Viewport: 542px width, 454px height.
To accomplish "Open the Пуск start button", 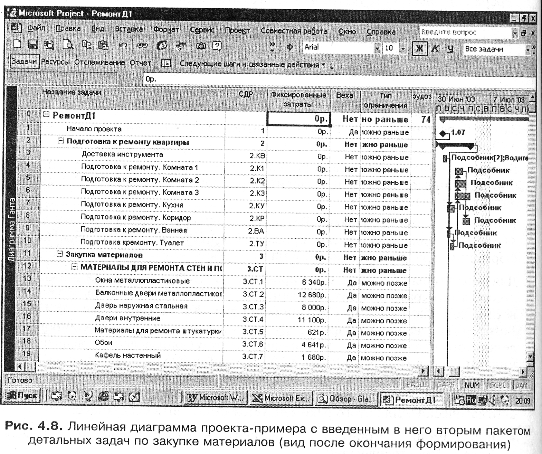I will point(22,395).
